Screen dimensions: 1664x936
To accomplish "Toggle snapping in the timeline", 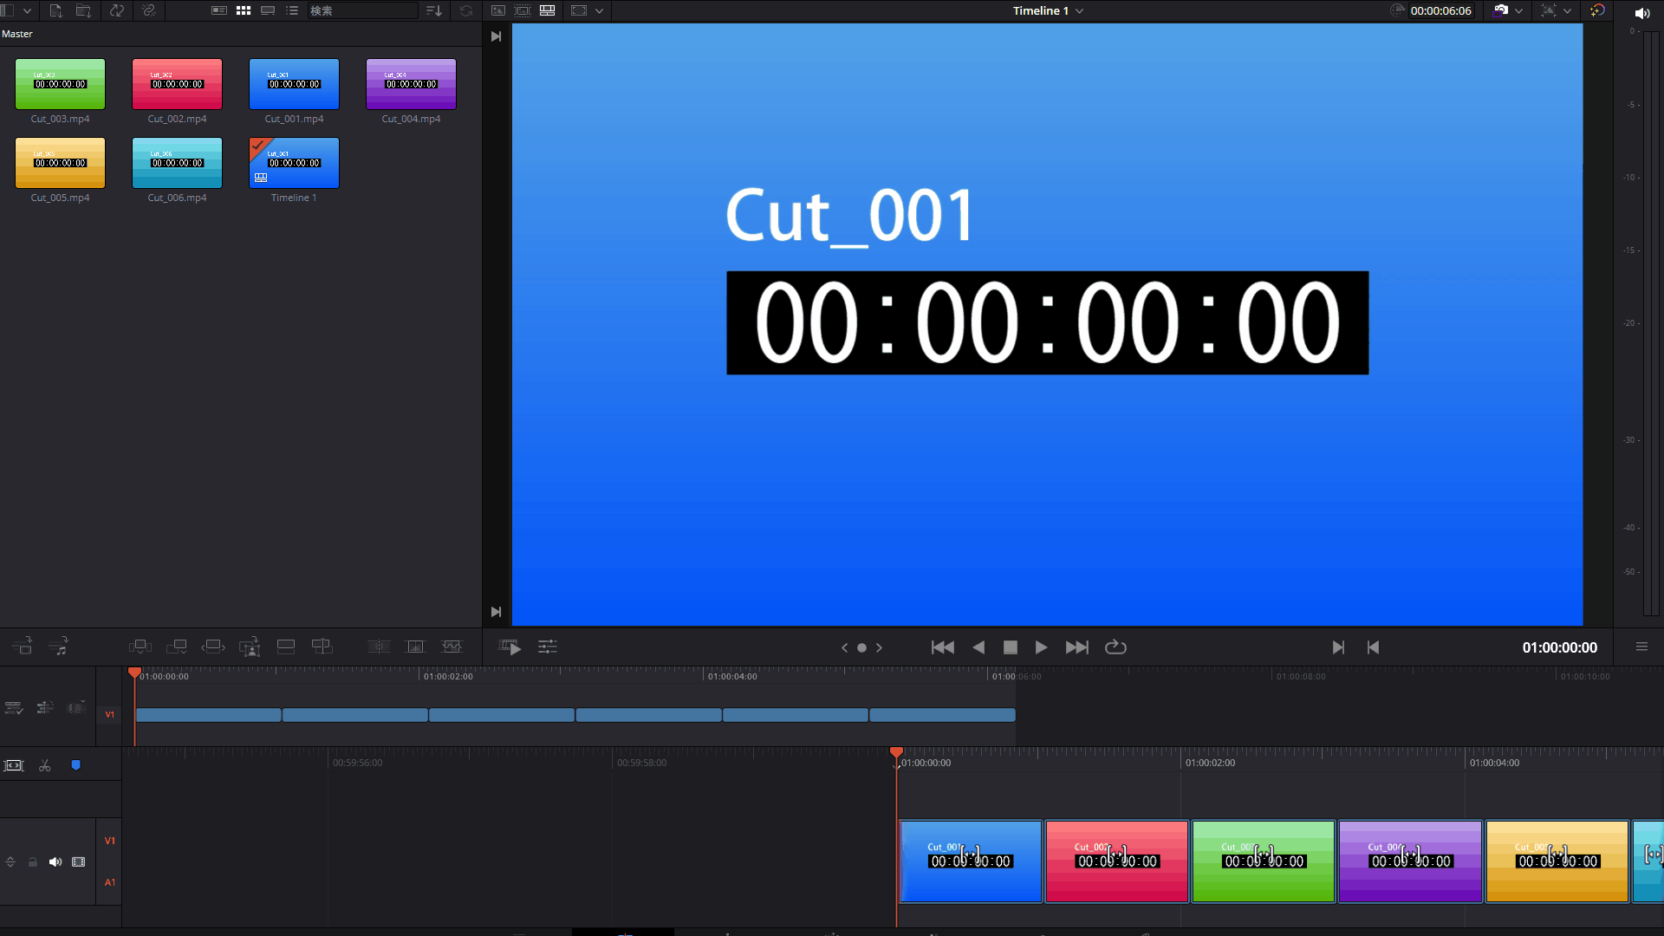I will (x=75, y=766).
